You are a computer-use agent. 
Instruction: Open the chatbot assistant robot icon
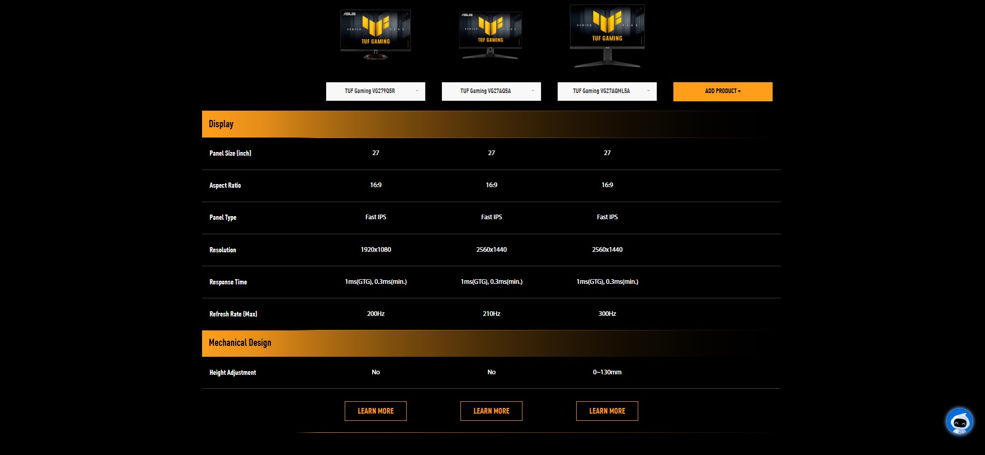click(959, 421)
